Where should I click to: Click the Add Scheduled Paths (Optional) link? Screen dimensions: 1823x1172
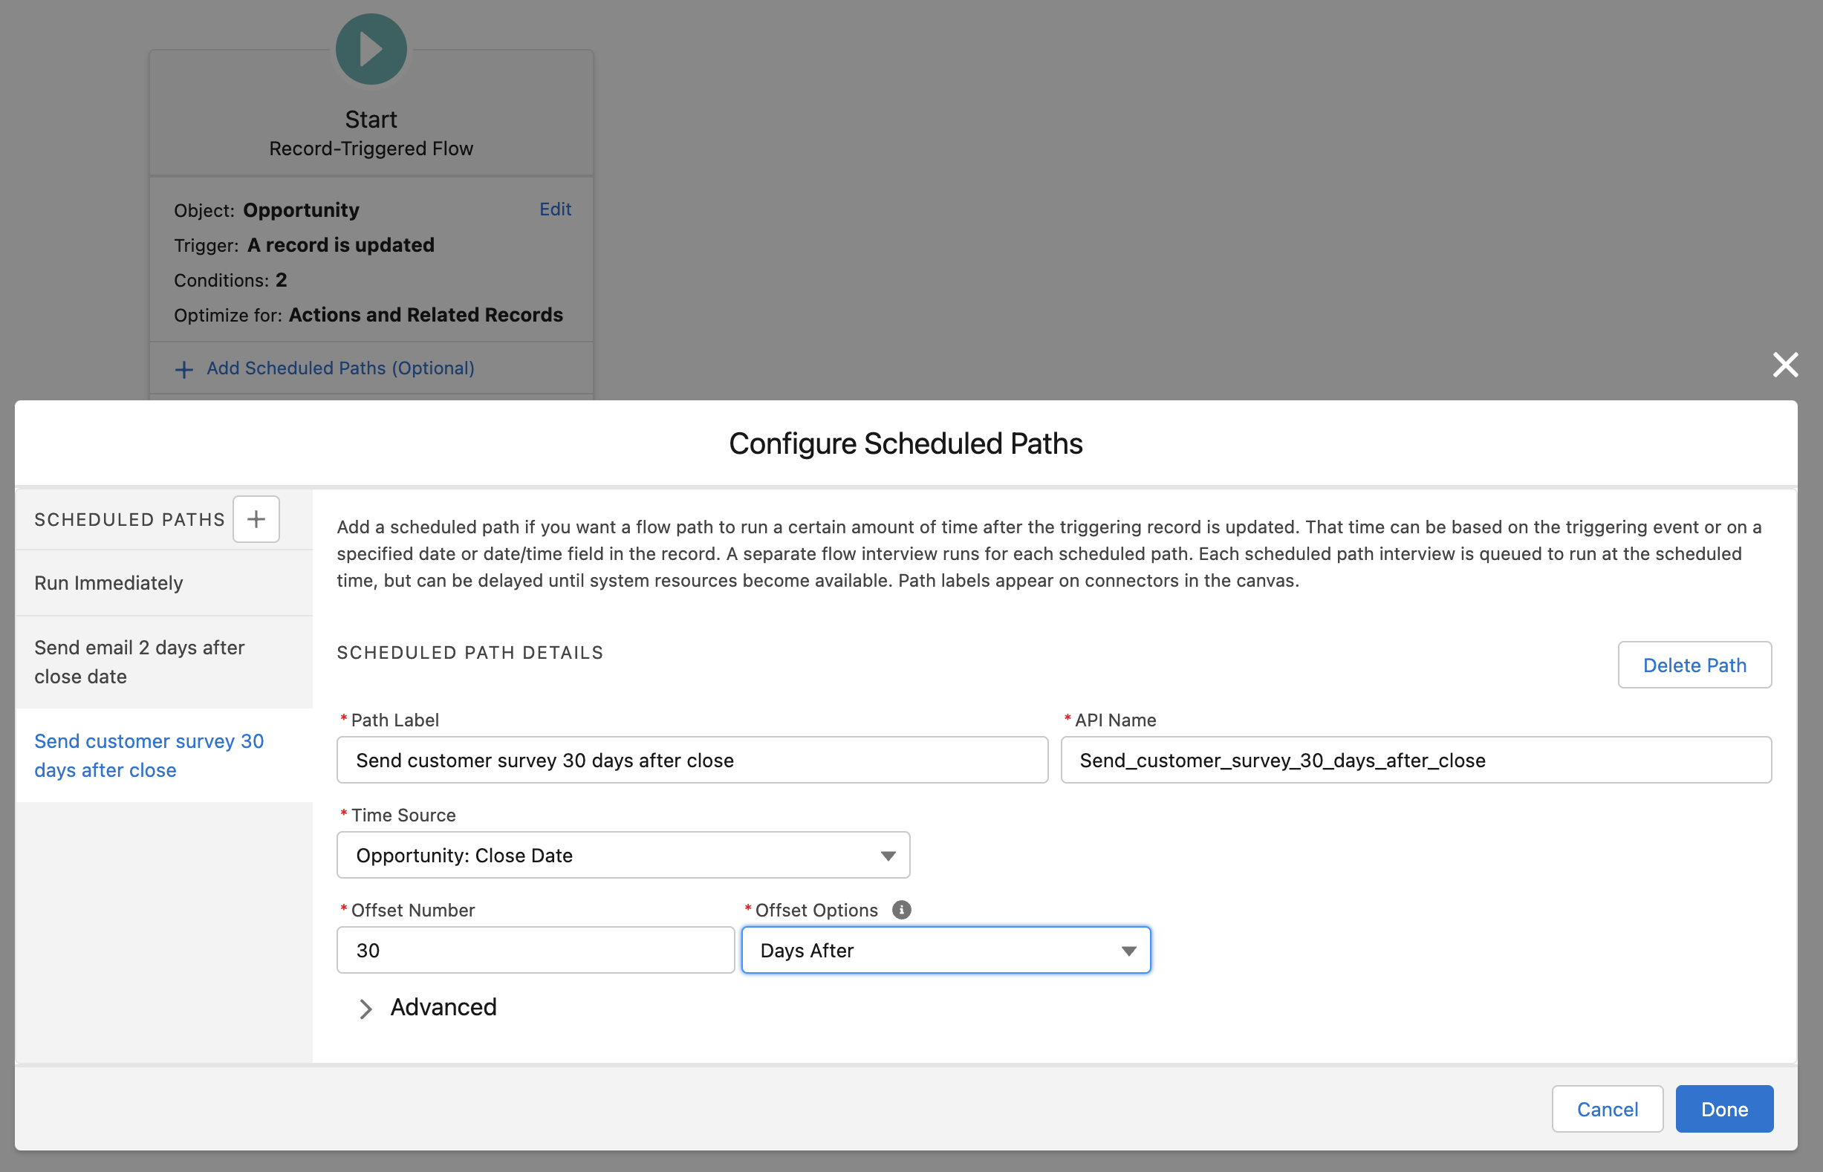coord(340,368)
